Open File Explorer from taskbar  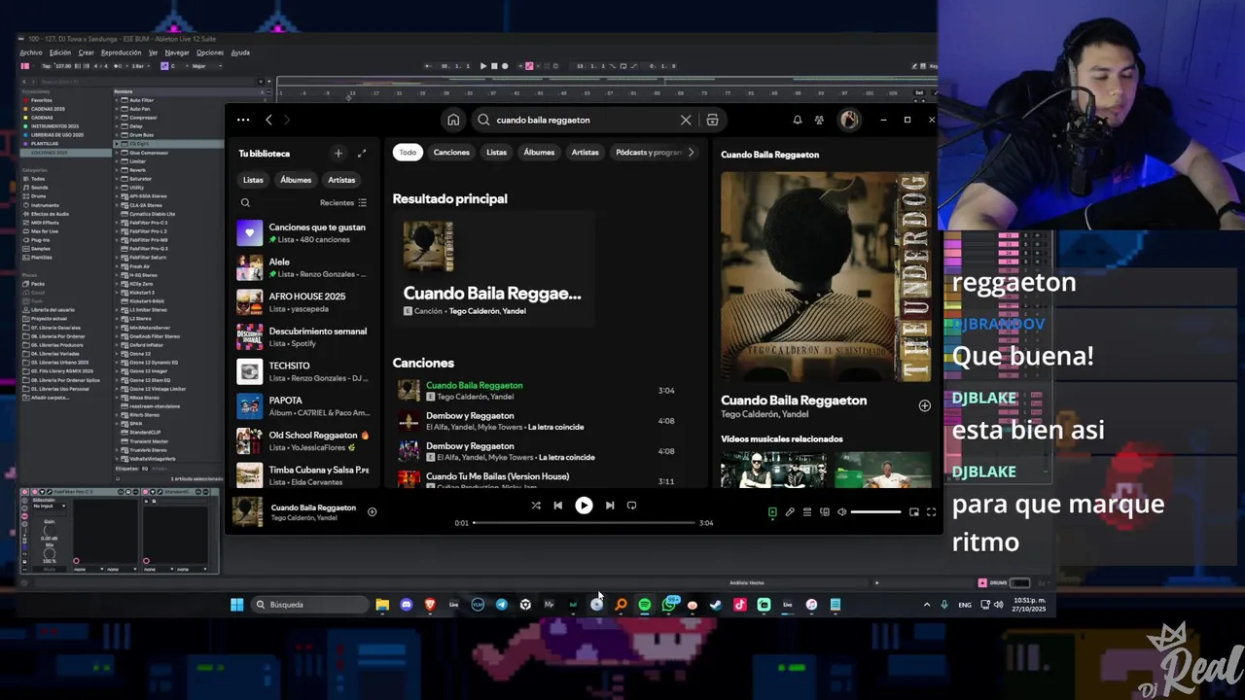382,605
